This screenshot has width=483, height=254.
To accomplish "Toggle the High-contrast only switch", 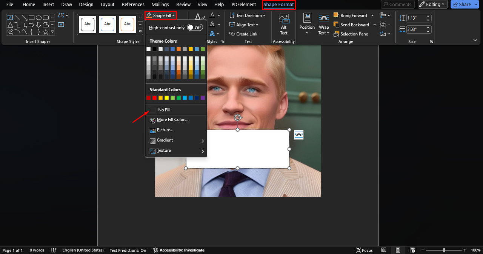I will [x=195, y=28].
